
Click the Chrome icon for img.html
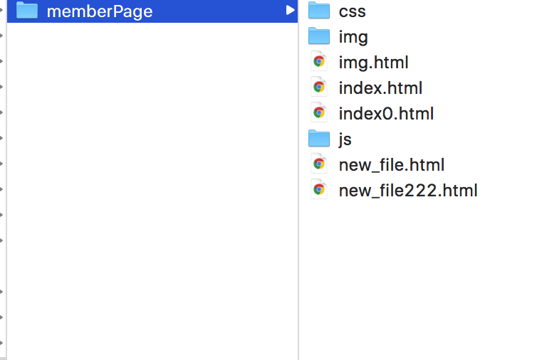[319, 61]
